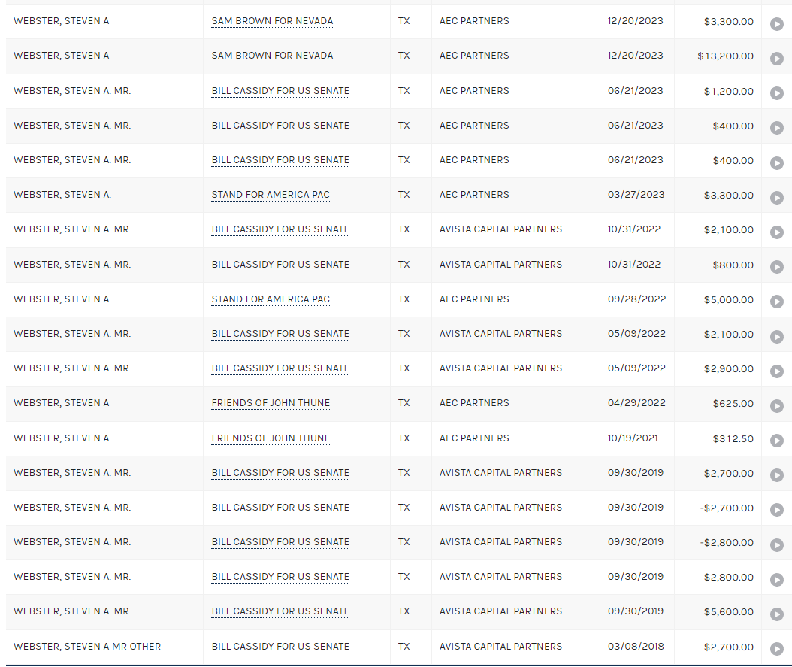Open Sam Brown For Nevada link for $3,300.00

[272, 21]
